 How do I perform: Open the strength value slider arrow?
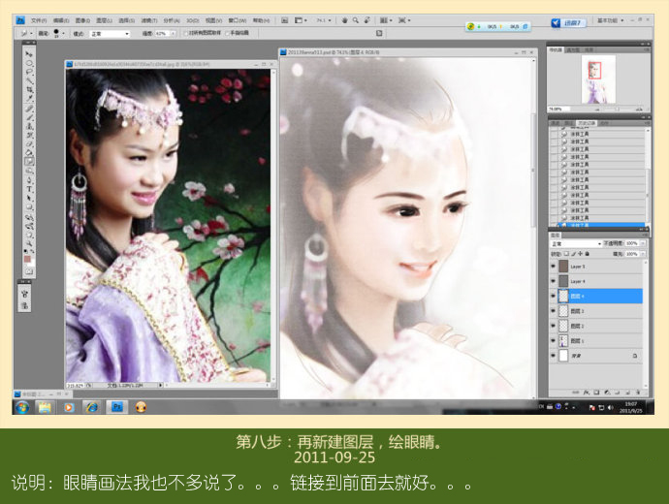click(x=173, y=33)
